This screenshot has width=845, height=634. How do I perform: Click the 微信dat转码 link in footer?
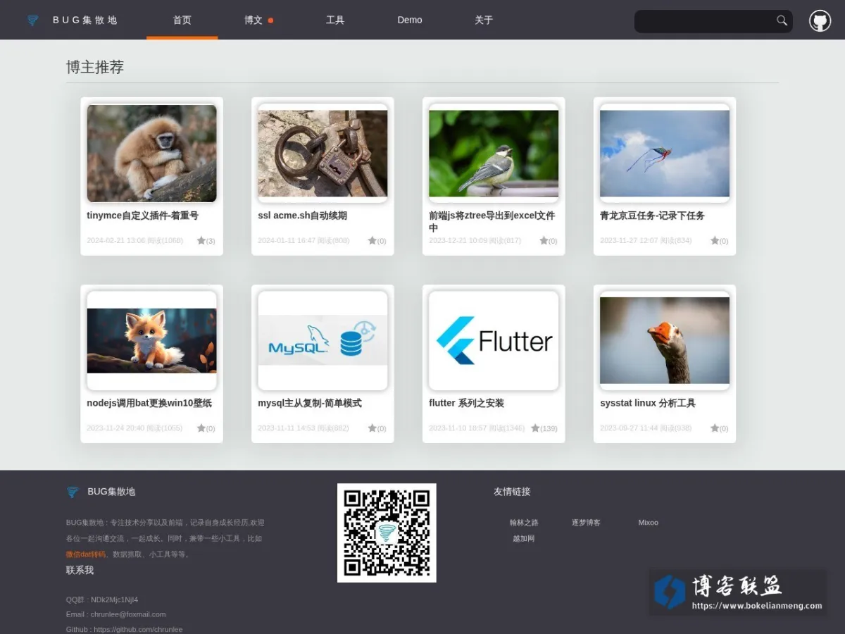click(86, 554)
